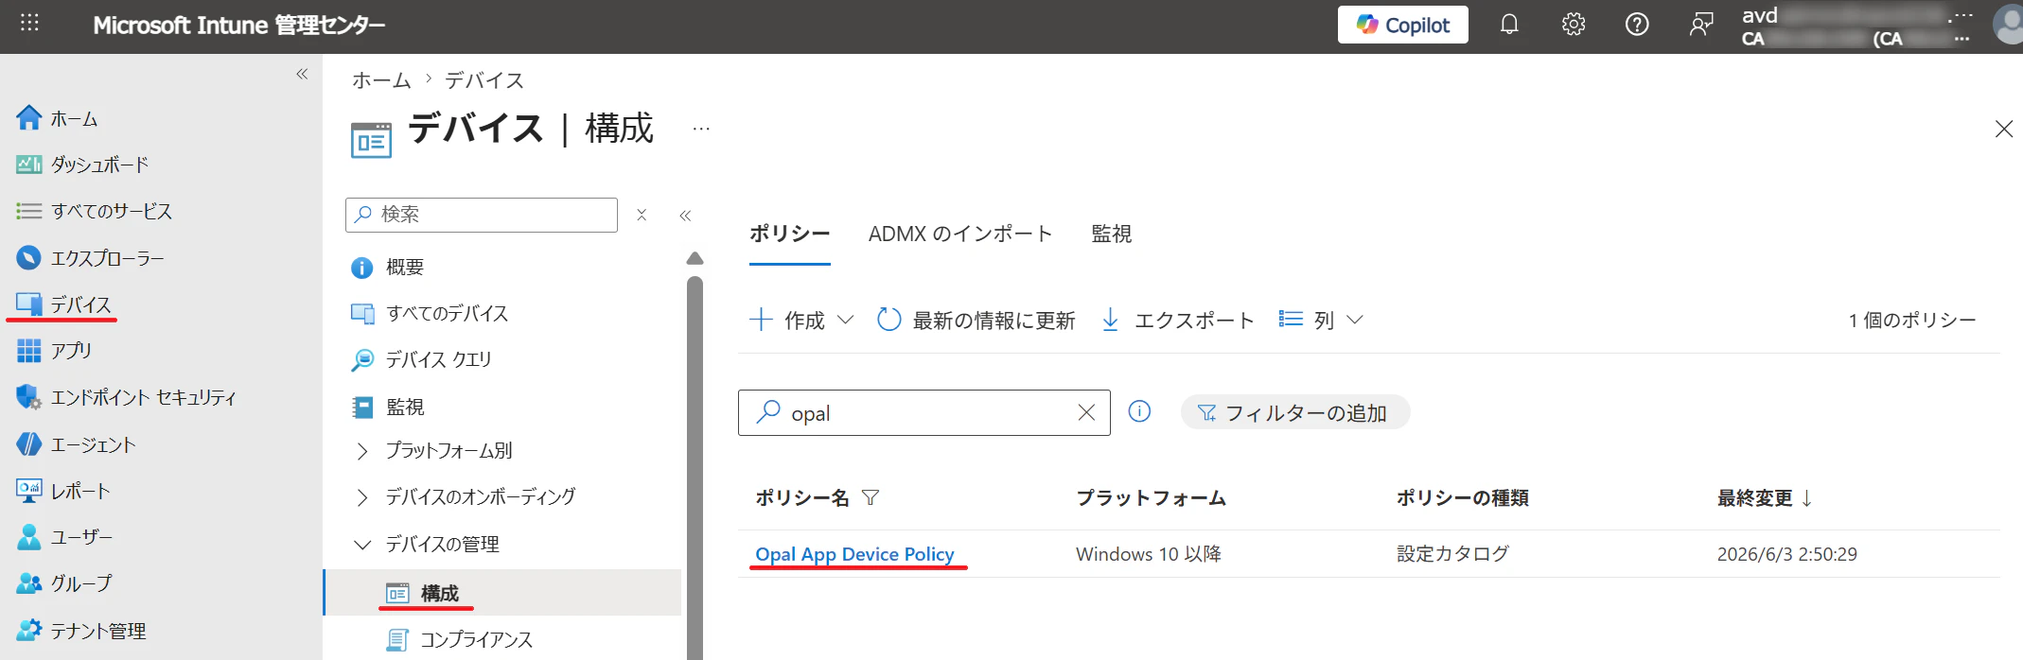Click エクスポート in the toolbar
This screenshot has height=660, width=2023.
[1178, 320]
